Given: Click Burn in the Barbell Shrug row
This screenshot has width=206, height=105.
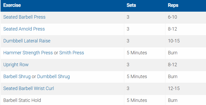Looking at the screenshot, I should 173,77.
